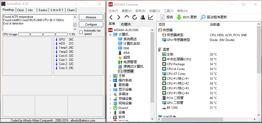Expand the 服务器 tree node

[110, 85]
